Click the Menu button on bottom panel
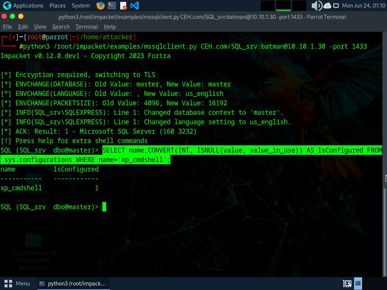 pos(17,283)
